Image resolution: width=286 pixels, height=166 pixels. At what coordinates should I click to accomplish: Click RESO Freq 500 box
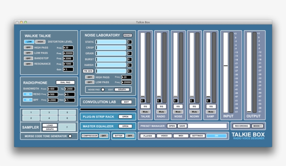[x=53, y=94]
